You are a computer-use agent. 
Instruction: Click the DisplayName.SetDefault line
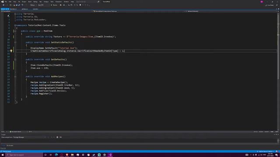pos(54,48)
